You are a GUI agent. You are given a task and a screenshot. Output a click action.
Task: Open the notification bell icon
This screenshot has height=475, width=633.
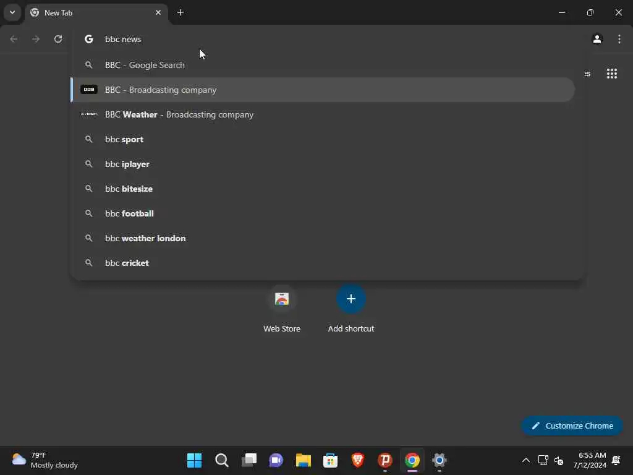(x=616, y=460)
